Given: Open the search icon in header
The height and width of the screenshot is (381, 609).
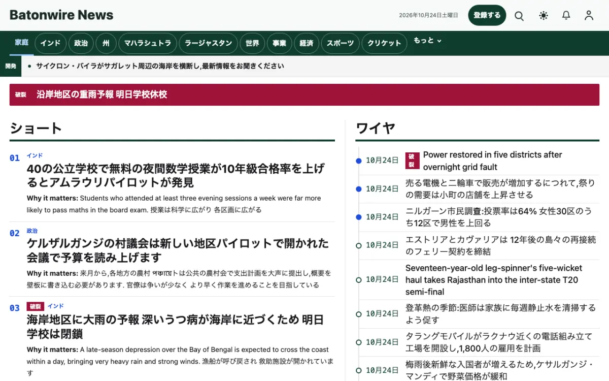Looking at the screenshot, I should point(519,16).
